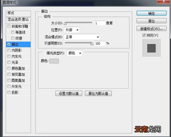The image size is (171, 137).
Task: Open the stroke 颜色 swatch
Action: 54,61
